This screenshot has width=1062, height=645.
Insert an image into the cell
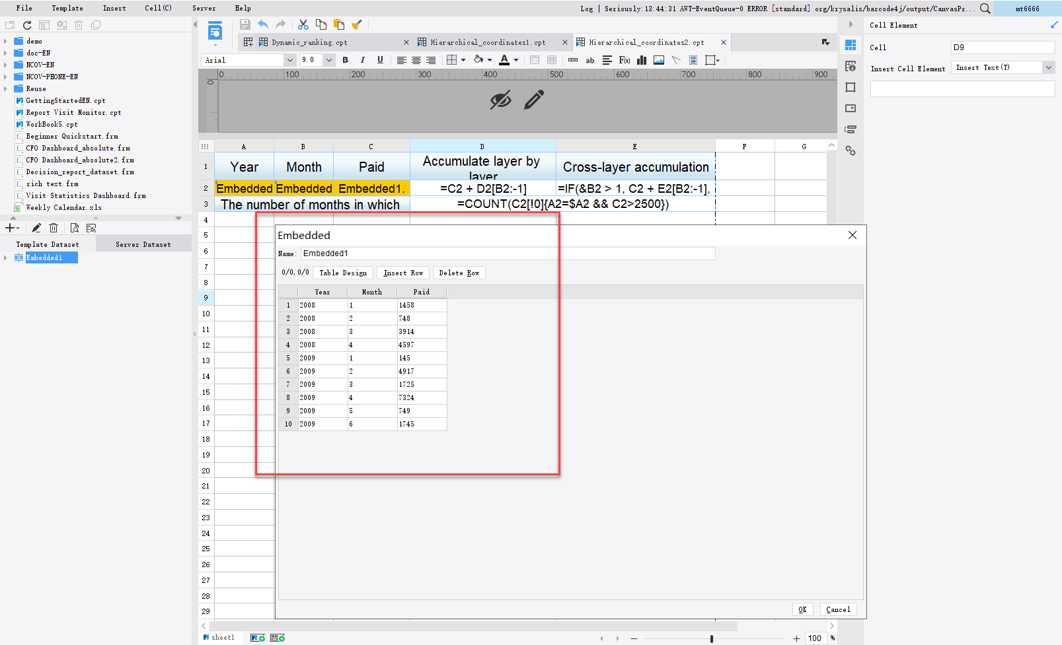658,60
